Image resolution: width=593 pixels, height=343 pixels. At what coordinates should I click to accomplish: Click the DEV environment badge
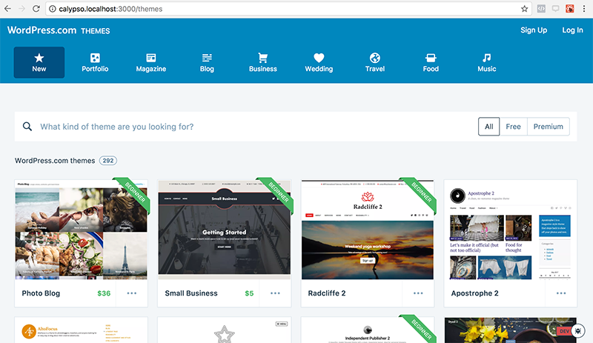[564, 331]
